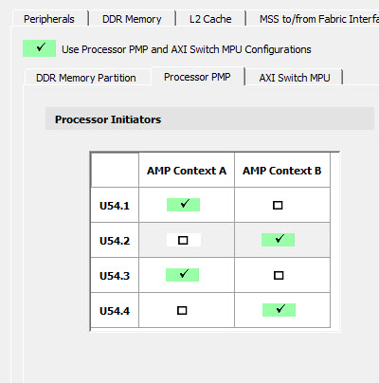Untick U54.3 AMP Context A
Viewport: 379px width, 383px height.
182,275
